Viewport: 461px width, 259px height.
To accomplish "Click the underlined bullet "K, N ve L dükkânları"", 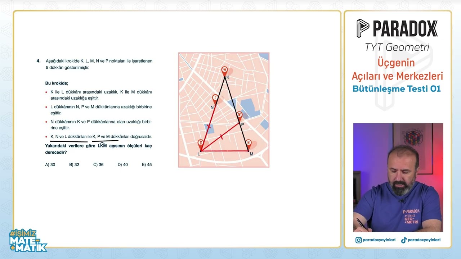I will (x=101, y=137).
